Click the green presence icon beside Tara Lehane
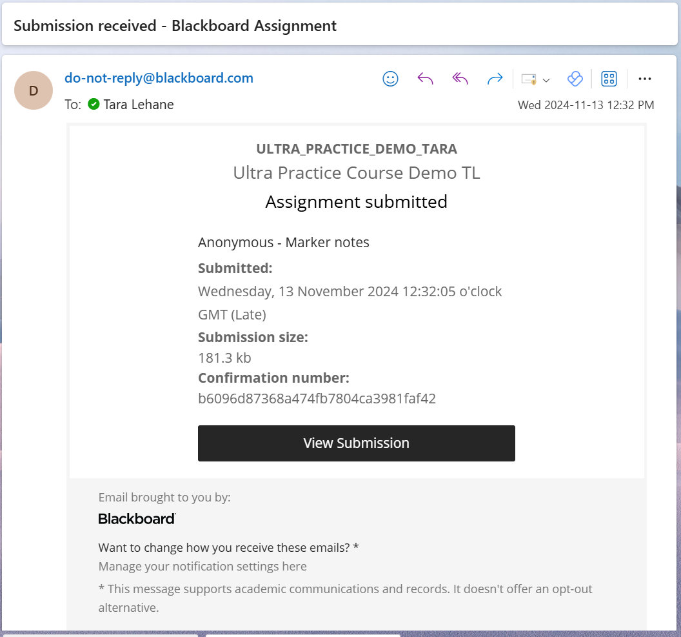Viewport: 681px width, 637px height. (94, 104)
